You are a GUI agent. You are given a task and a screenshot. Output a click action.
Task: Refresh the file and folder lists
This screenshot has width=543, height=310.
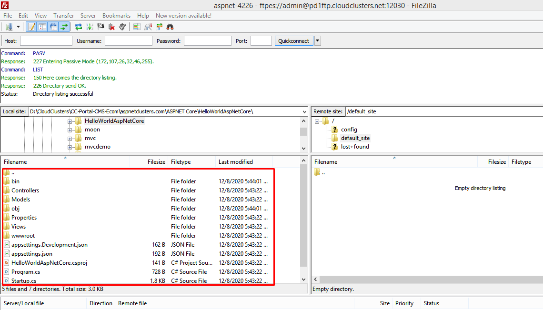pos(79,27)
